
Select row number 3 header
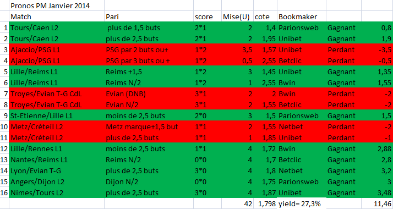point(4,50)
